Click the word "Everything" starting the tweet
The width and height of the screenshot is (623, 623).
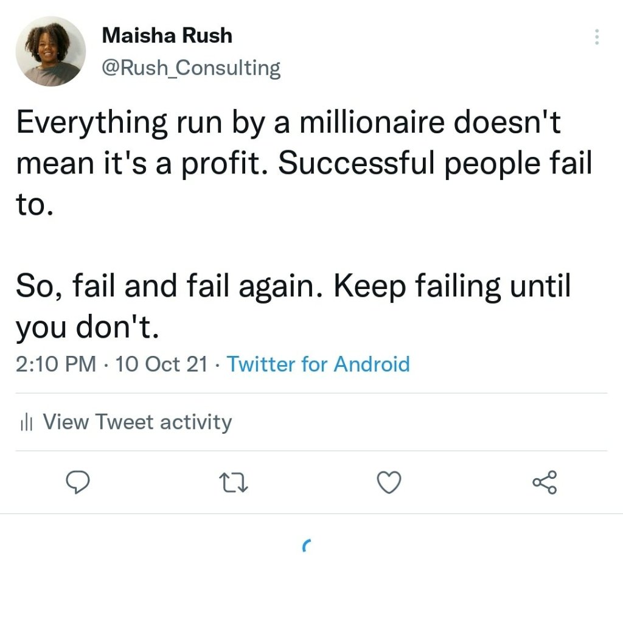coord(91,124)
